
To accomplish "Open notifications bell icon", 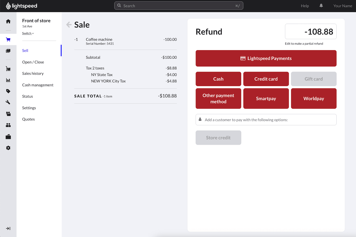I will pyautogui.click(x=321, y=6).
